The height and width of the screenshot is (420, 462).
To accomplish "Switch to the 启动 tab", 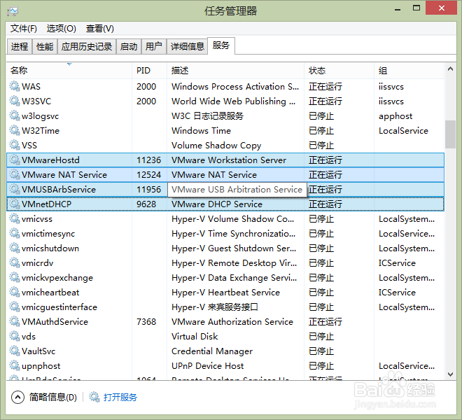I will point(129,47).
